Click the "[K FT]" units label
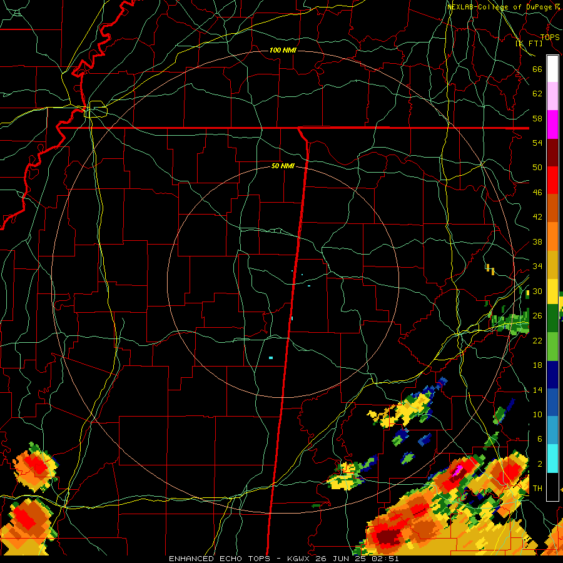563x563 pixels. (529, 43)
